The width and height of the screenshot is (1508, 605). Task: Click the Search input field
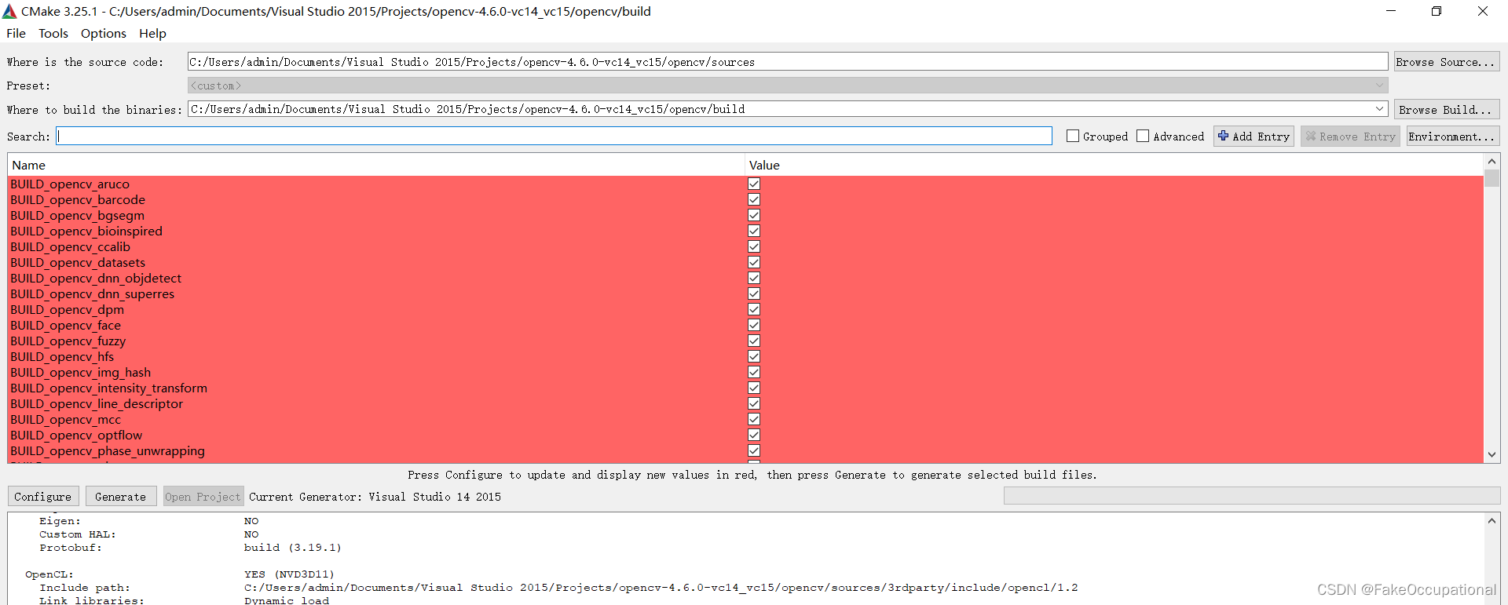tap(555, 137)
